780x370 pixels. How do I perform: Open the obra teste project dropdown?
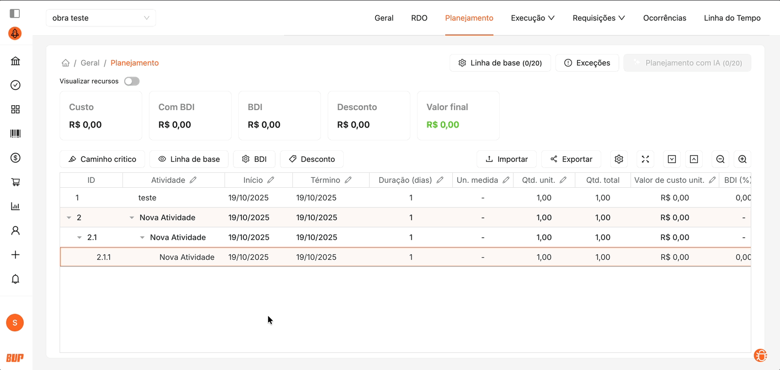click(x=101, y=18)
